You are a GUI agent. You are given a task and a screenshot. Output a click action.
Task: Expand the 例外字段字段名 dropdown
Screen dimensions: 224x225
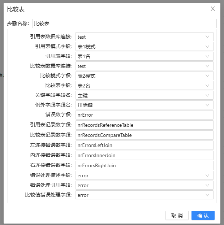click(144, 105)
